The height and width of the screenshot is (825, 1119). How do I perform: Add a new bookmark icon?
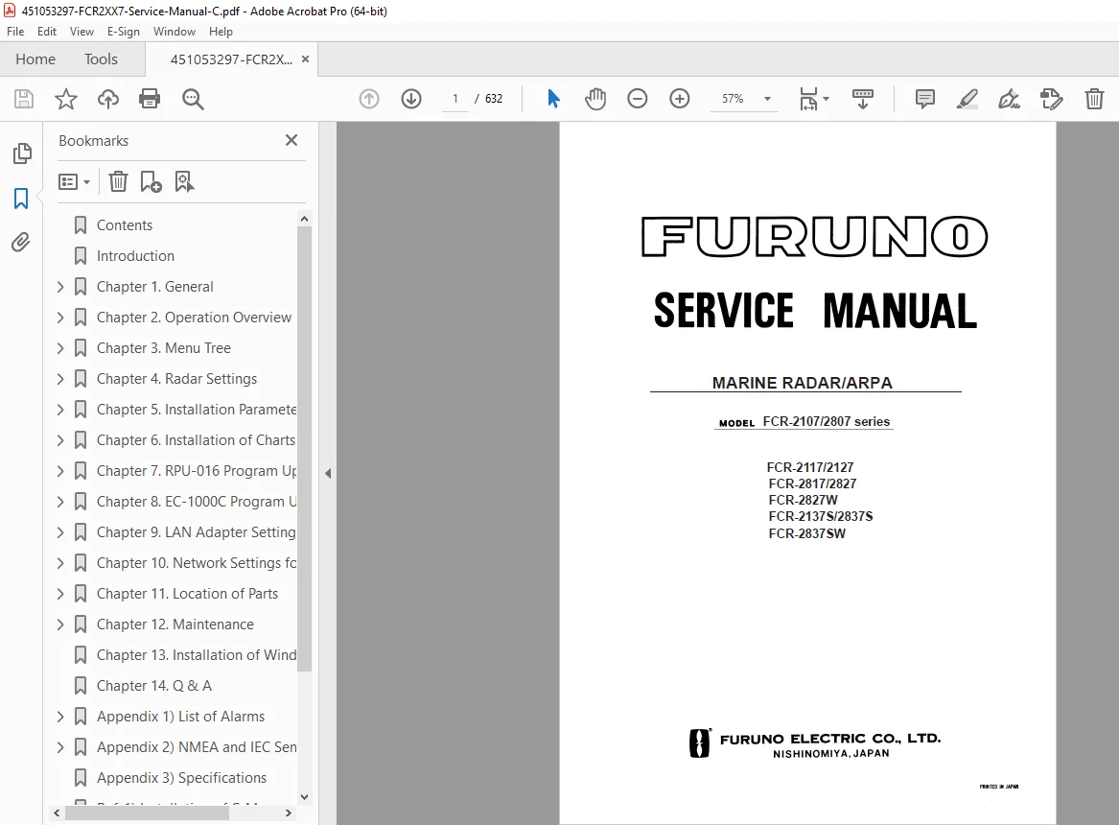click(x=151, y=182)
